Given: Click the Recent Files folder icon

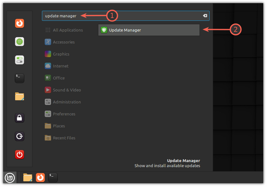Looking at the screenshot, I should click(x=48, y=138).
